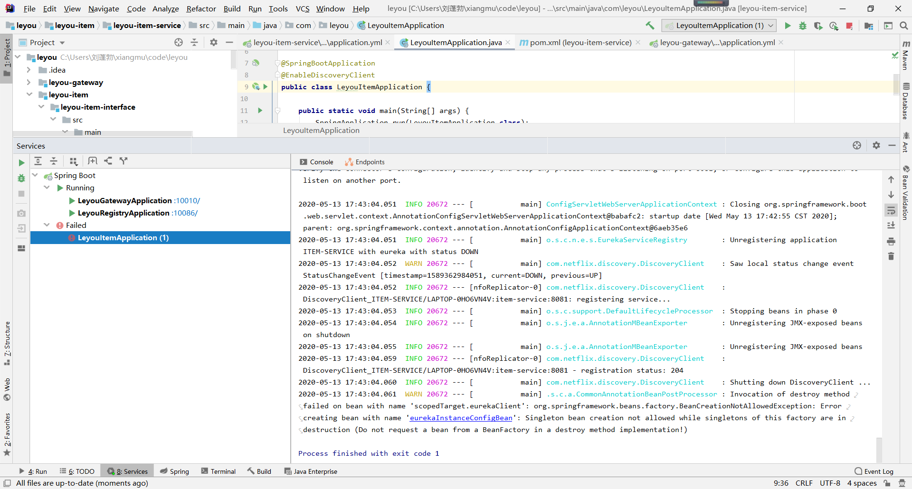Screen dimensions: 912x489
Task: Click port link :10010/ of LeyouGatewayApplication
Action: click(187, 200)
